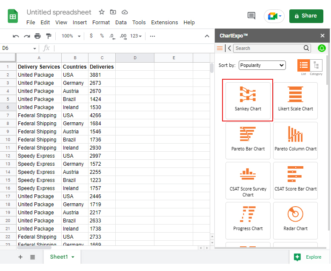Open the Edit menu

pos(45,23)
